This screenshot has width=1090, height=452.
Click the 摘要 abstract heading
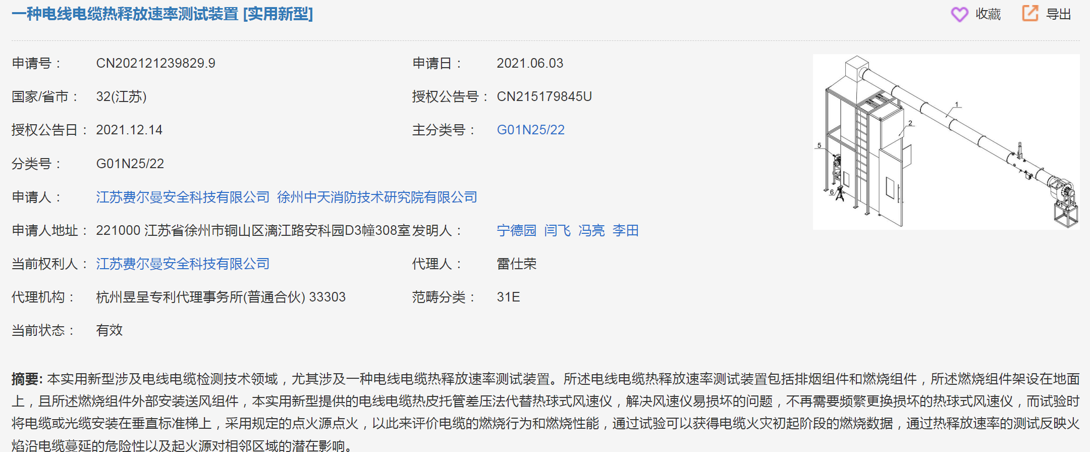coord(26,379)
